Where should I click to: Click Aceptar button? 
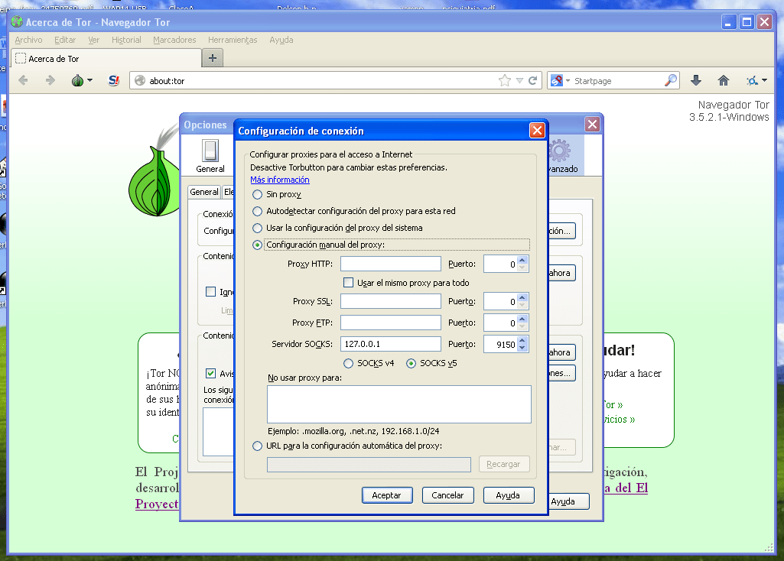tap(387, 495)
